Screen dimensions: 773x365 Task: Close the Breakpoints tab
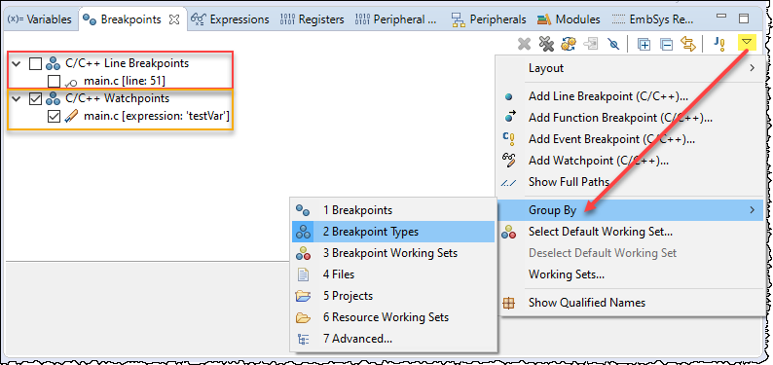173,19
